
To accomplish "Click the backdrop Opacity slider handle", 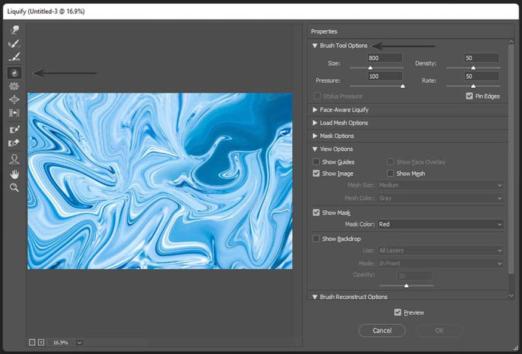I will click(406, 286).
